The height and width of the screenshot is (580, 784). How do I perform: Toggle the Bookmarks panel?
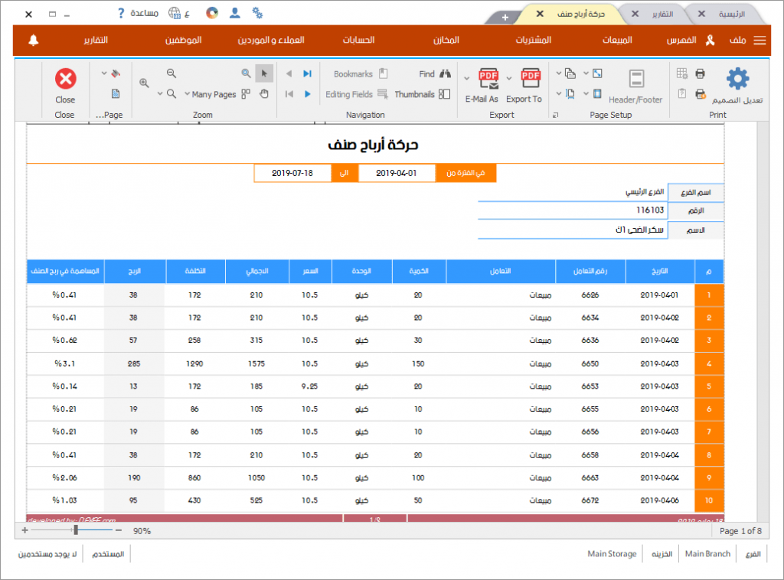(x=361, y=74)
